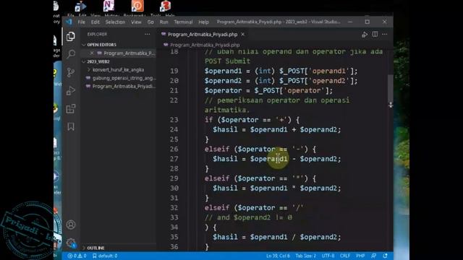Click Ln 39, Col 6 cursor position
Viewport: 463px width, 260px height.
tap(278, 256)
